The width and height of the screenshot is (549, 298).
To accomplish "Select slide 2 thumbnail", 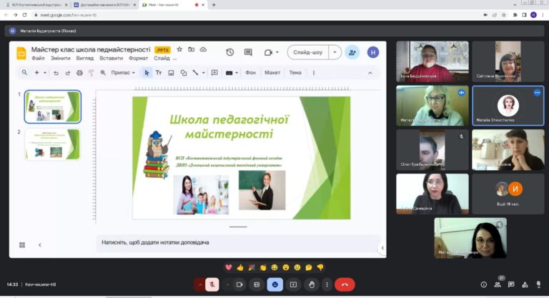I will [52, 144].
